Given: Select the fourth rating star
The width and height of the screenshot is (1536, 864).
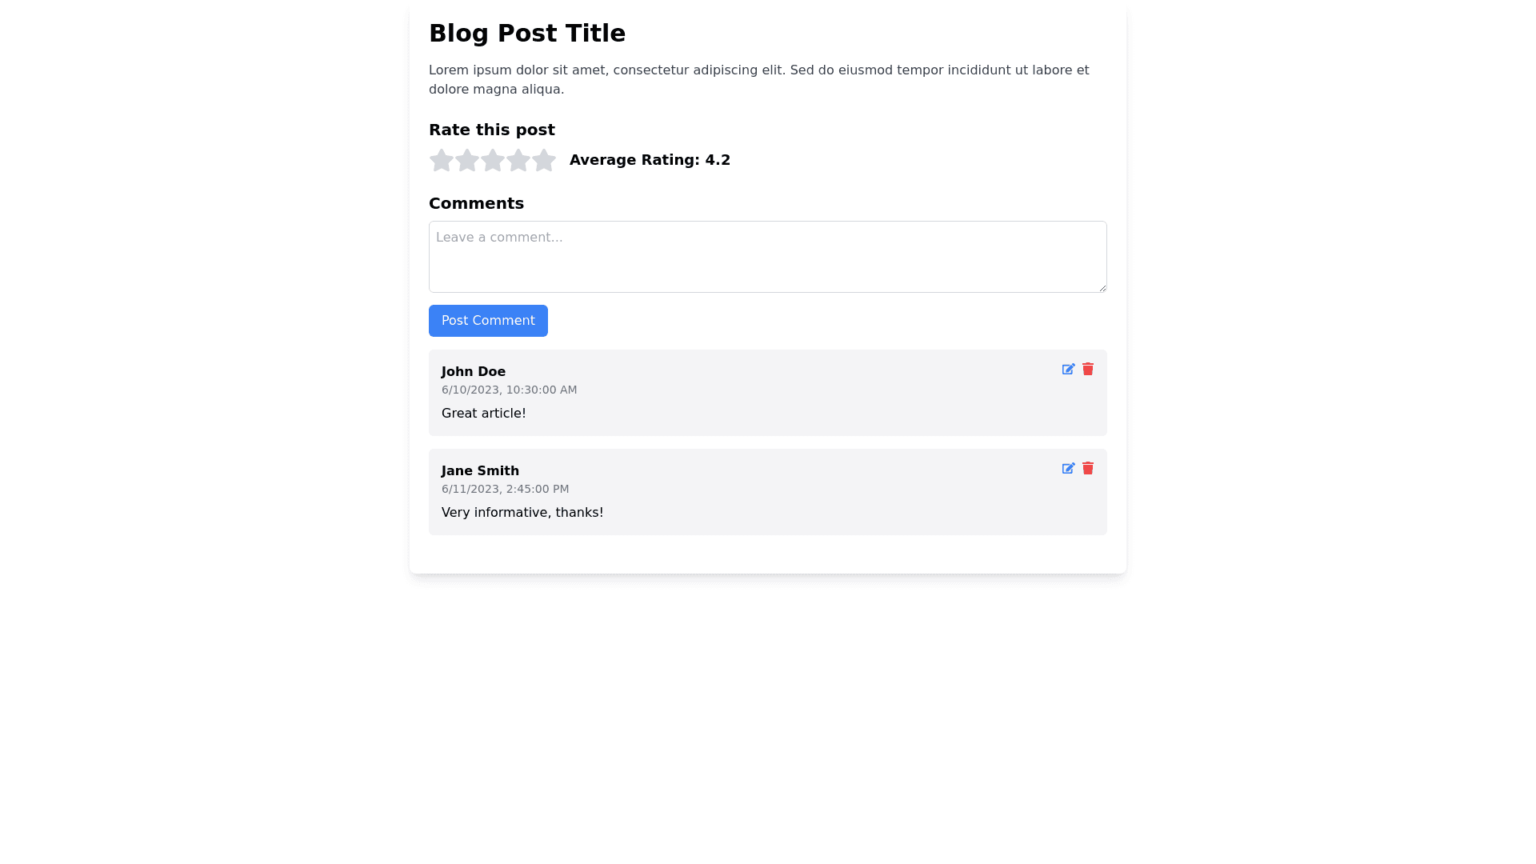Looking at the screenshot, I should tap(518, 161).
